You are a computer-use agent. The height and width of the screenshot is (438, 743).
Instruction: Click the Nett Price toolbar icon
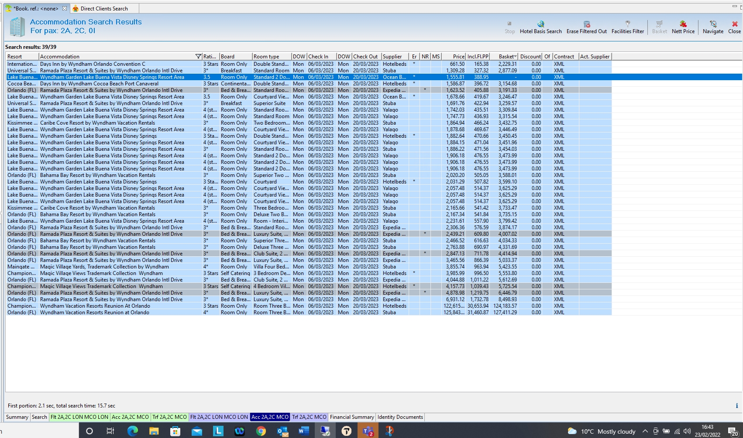[x=683, y=24]
